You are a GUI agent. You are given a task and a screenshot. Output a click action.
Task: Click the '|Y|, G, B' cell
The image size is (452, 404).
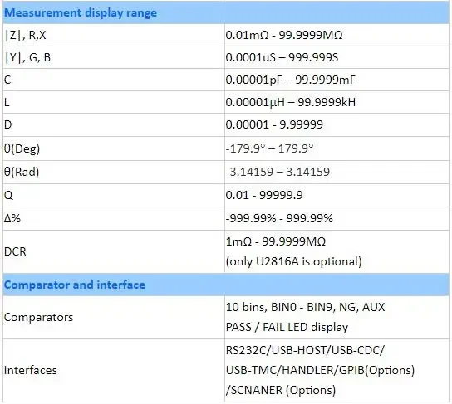click(x=114, y=57)
